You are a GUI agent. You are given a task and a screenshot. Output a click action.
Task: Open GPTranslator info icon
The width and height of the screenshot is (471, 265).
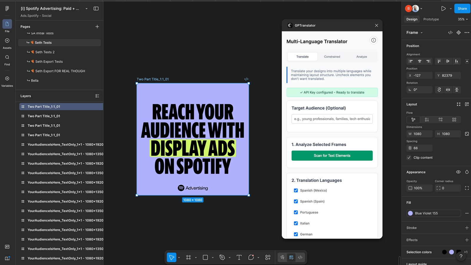(x=374, y=40)
